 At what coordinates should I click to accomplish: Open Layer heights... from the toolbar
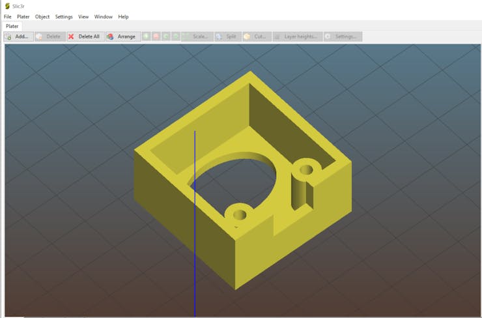pyautogui.click(x=297, y=36)
